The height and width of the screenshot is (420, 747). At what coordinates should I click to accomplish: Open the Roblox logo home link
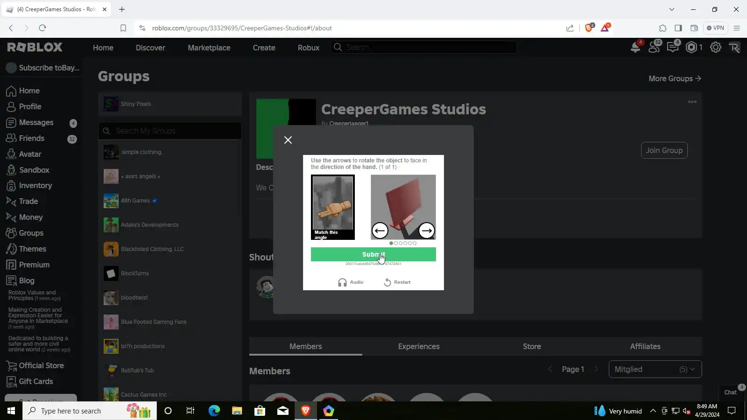(x=35, y=47)
